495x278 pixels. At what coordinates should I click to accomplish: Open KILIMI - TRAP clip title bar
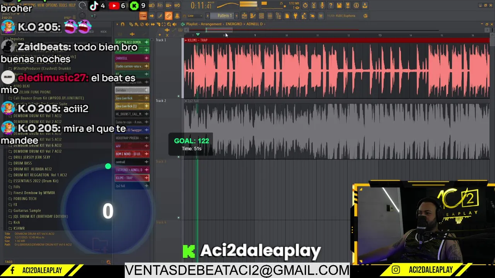click(336, 40)
